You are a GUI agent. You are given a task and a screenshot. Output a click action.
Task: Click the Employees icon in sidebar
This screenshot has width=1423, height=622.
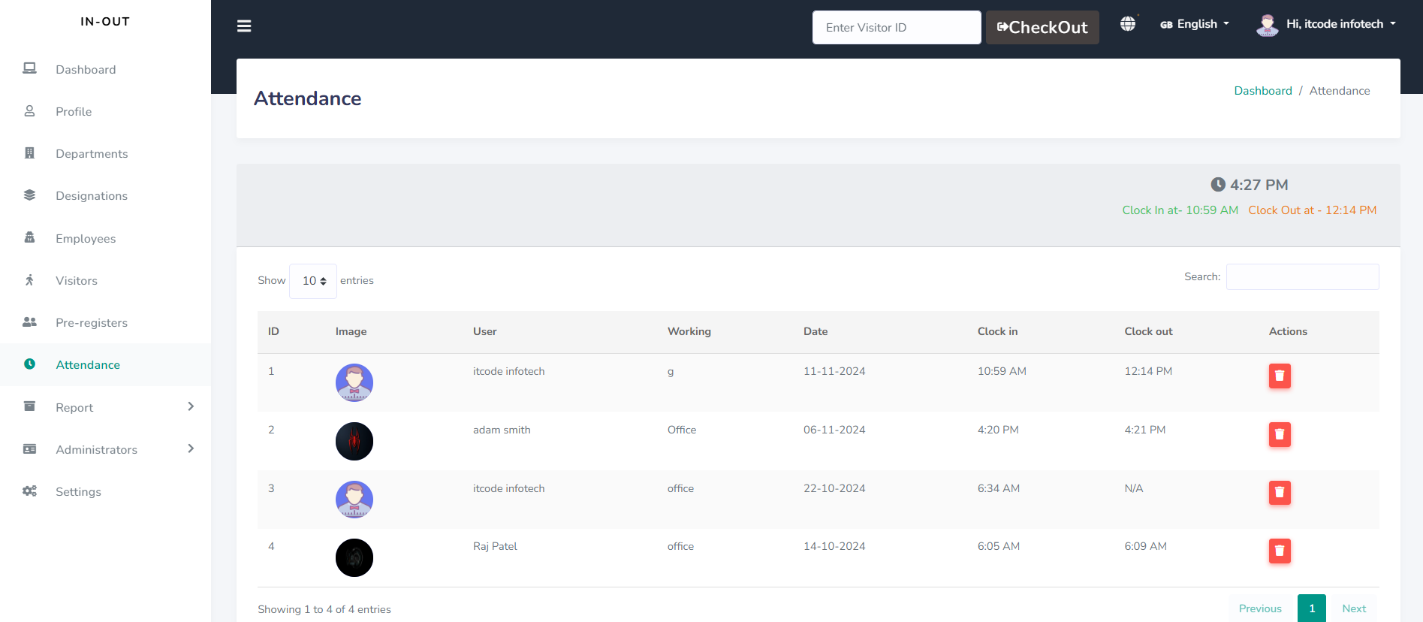(x=29, y=237)
